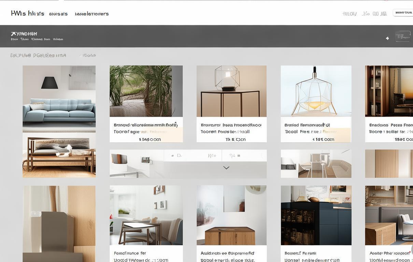413x262 pixels.
Task: Select the wire pendant lamp product image
Action: 316,91
